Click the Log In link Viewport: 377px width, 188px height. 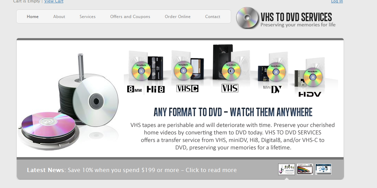point(337,1)
